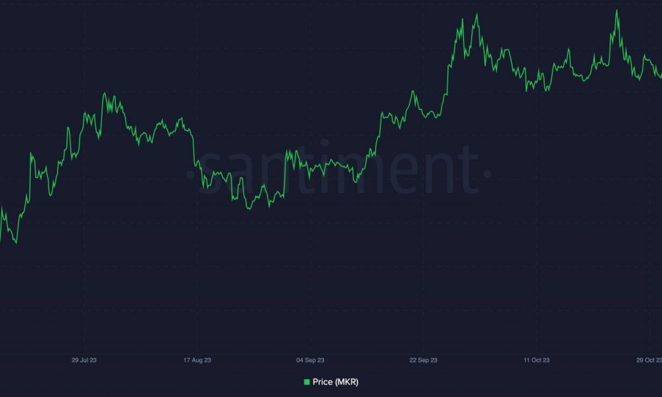Image resolution: width=662 pixels, height=397 pixels.
Task: Click the price dip just before 11 Oct 23
Action: (x=526, y=90)
